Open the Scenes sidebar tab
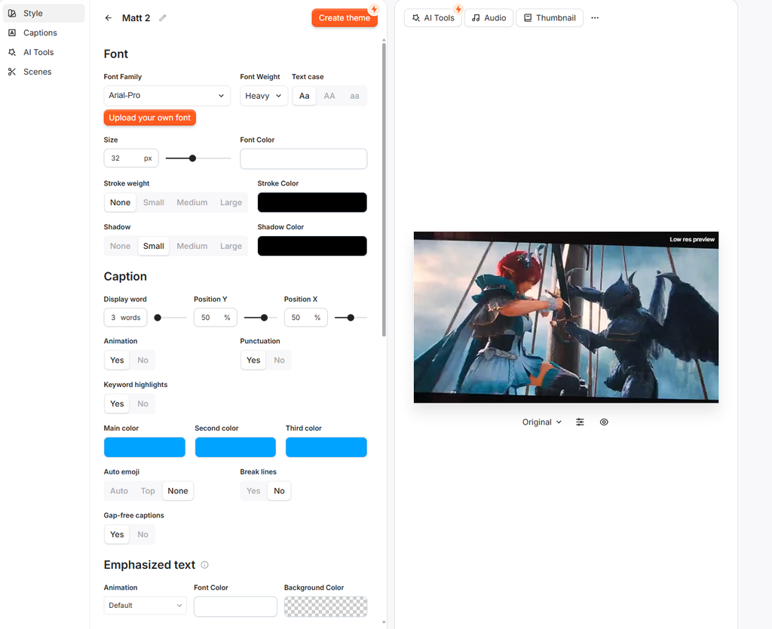 [x=38, y=72]
